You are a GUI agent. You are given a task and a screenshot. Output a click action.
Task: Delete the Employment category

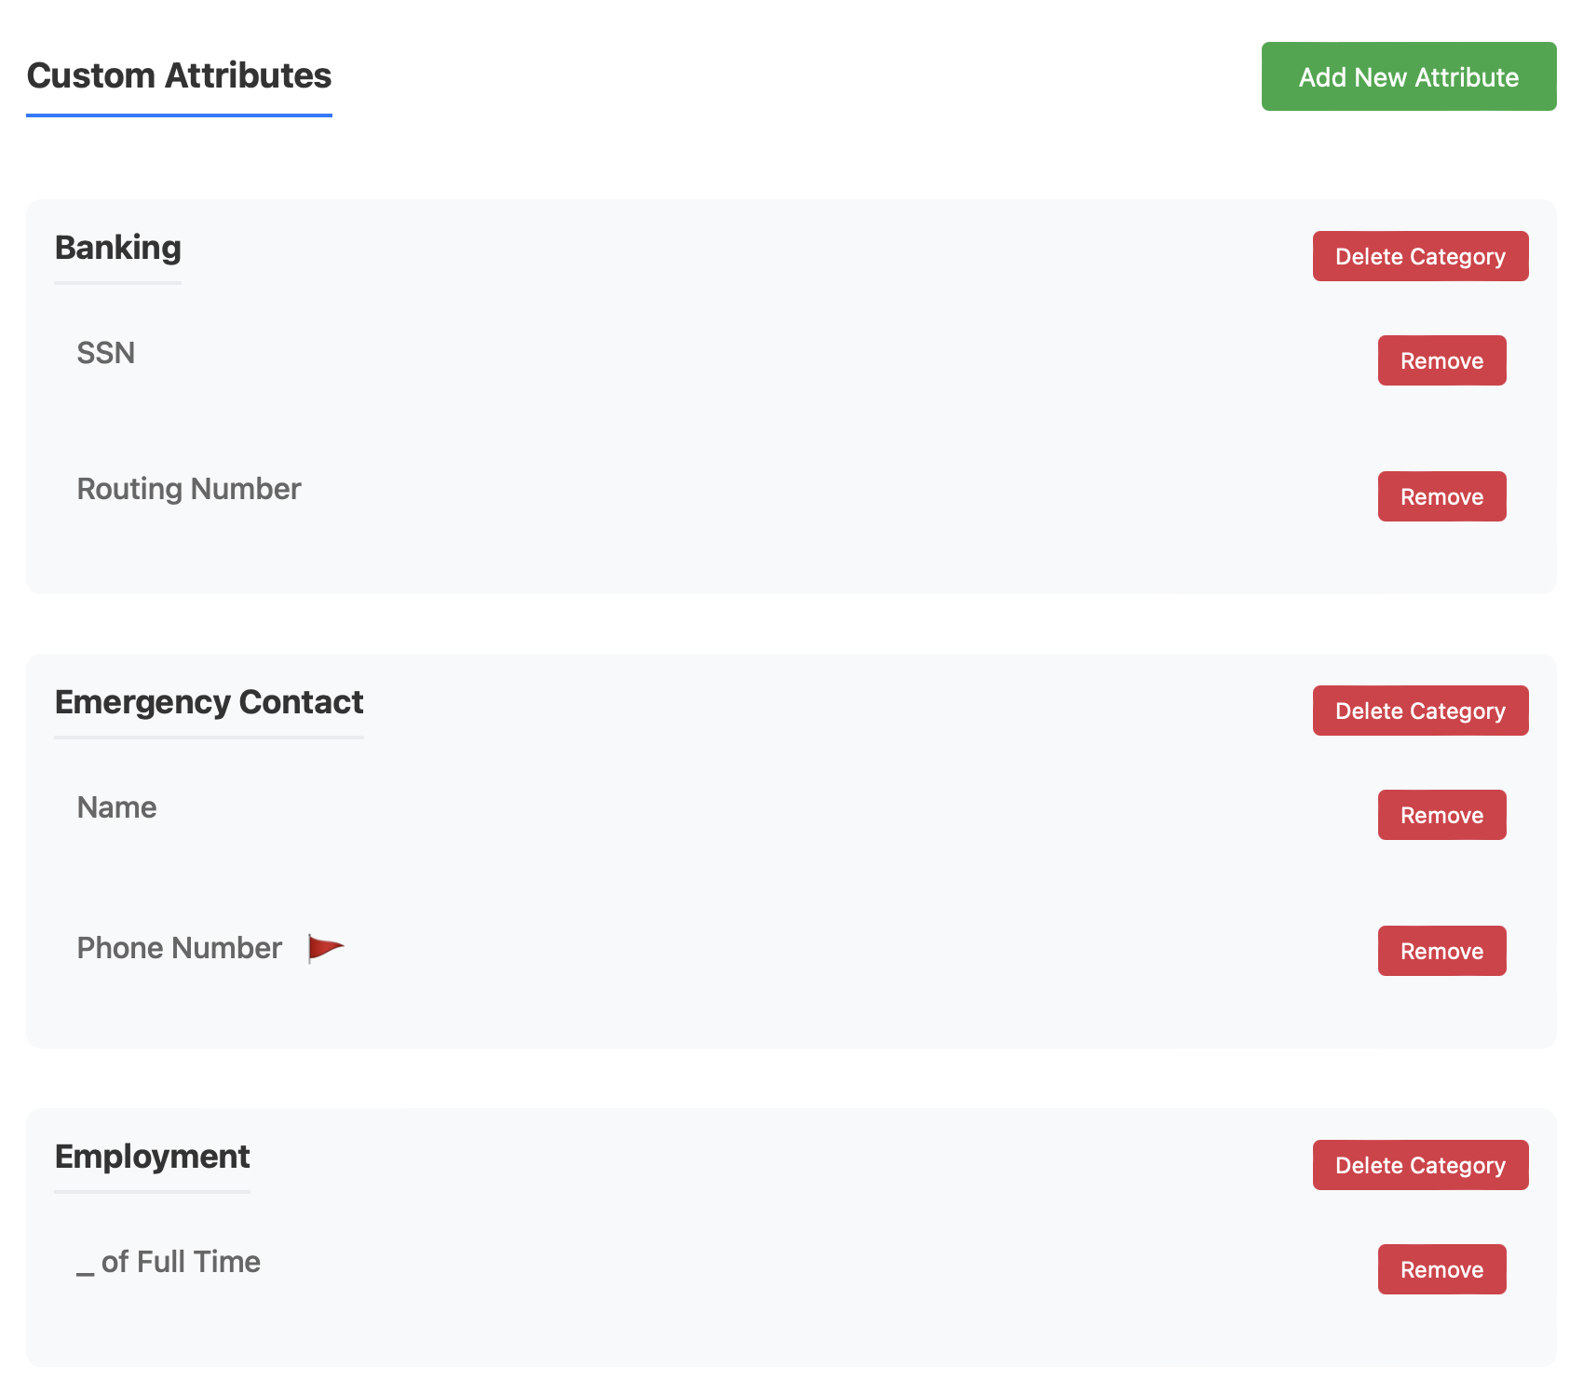(x=1420, y=1165)
